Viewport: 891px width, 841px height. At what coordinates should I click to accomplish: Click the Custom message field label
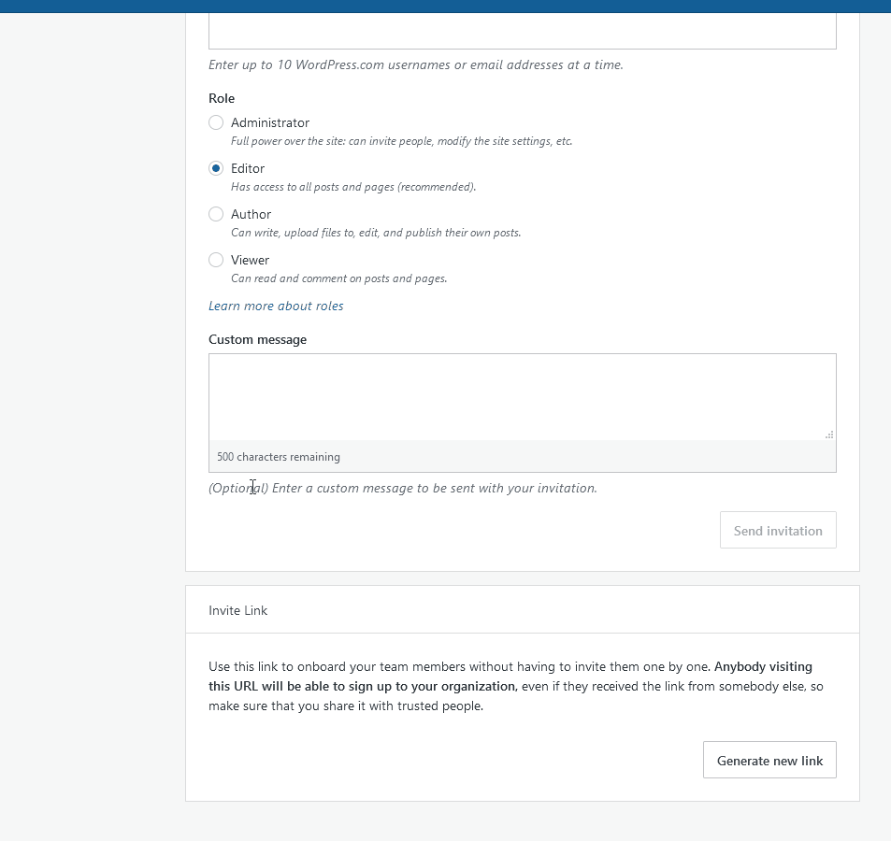pos(257,339)
